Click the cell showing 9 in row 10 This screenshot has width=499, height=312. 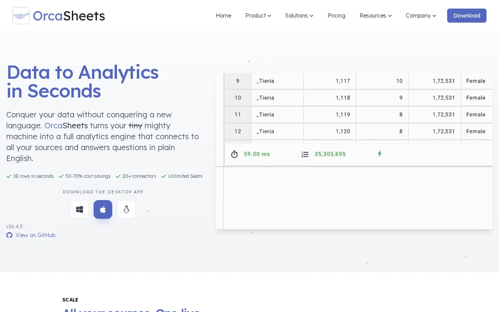point(382,98)
